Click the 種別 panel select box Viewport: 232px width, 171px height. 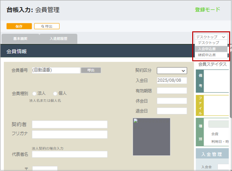[x=219, y=124]
